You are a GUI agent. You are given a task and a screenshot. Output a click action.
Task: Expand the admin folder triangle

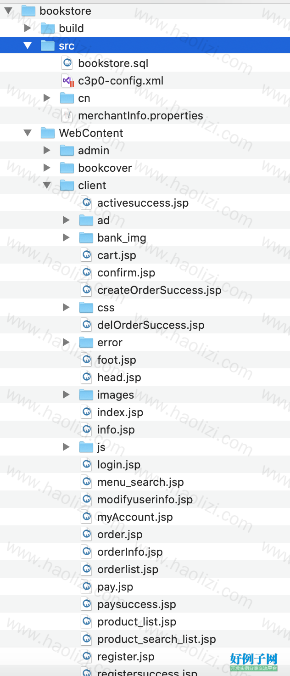pyautogui.click(x=47, y=151)
